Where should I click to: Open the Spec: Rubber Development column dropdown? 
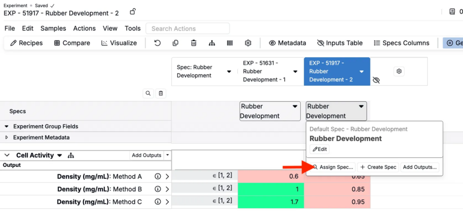click(x=229, y=72)
